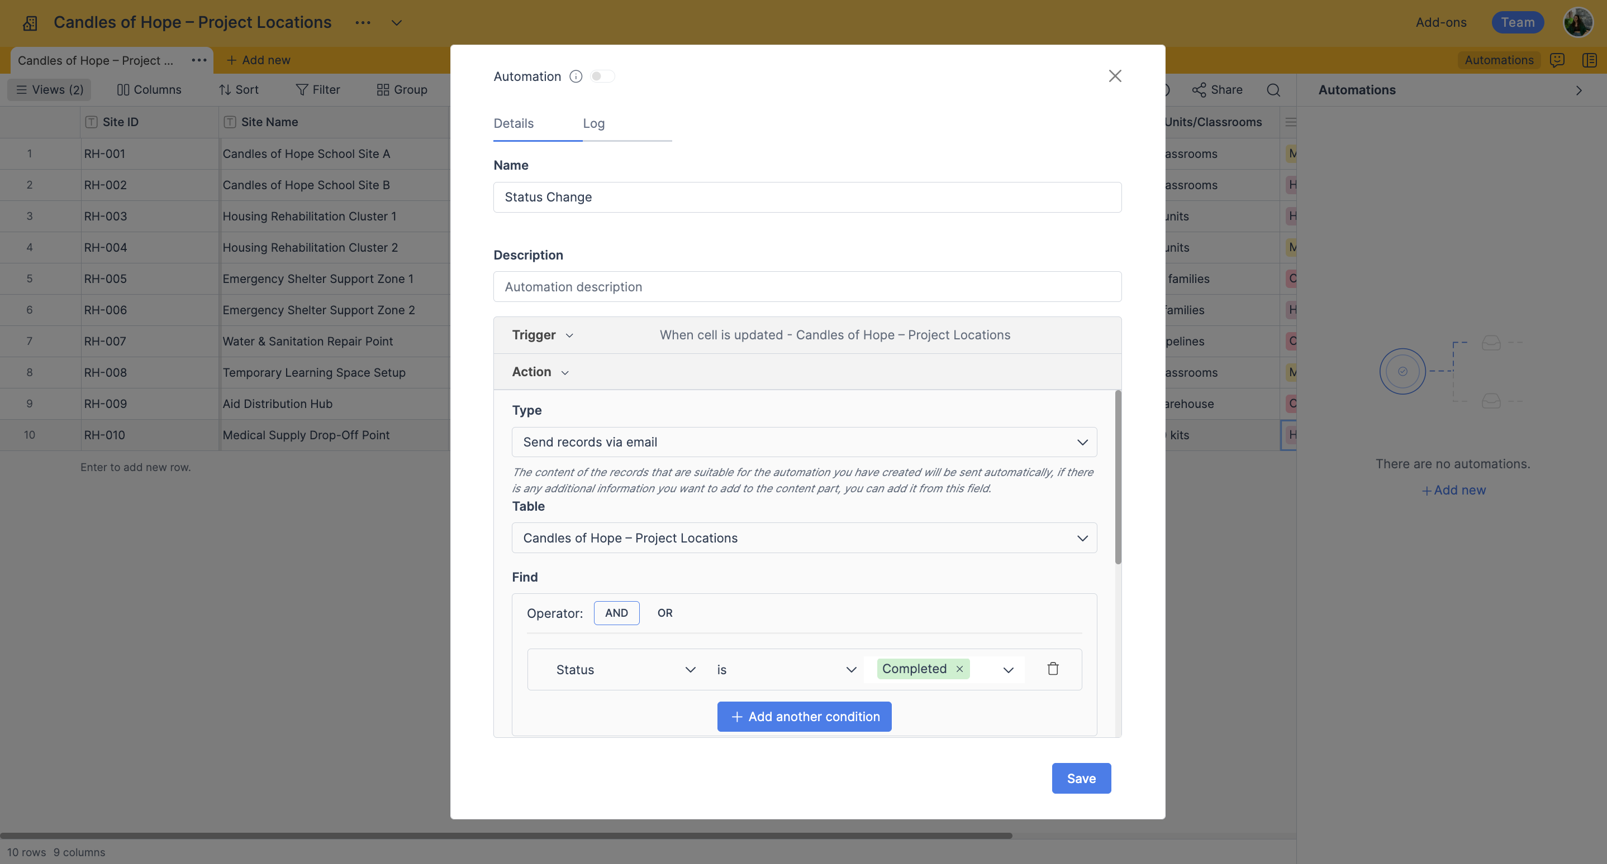Select the AND operator
This screenshot has height=864, width=1607.
[616, 612]
